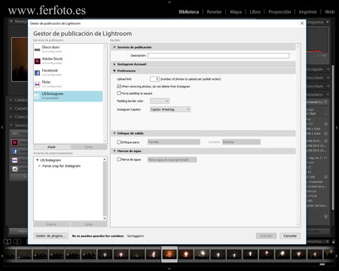
Task: Collapse the Servicios de publicación panel
Action: pos(11,125)
